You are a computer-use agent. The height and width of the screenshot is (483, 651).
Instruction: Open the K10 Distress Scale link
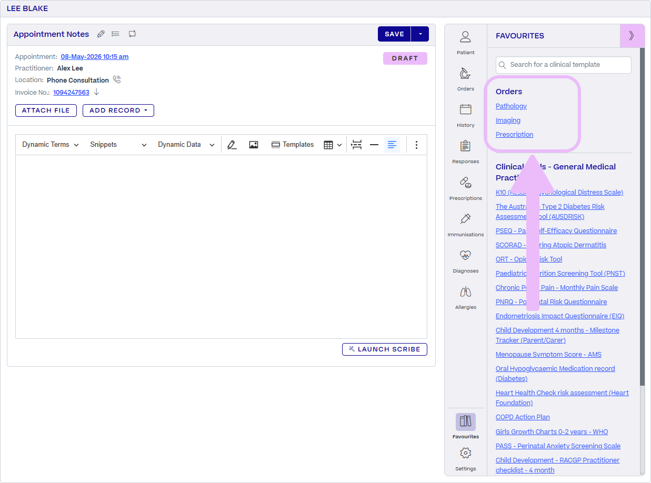coord(559,193)
